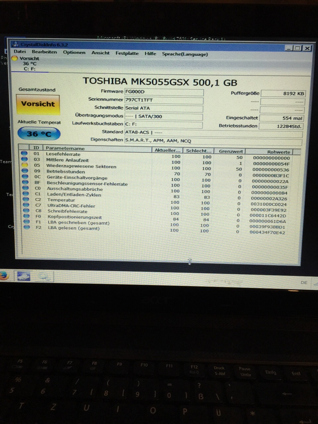The image size is (318, 424).
Task: Select the Ausschaltungsabbrüche row
Action: [x=155, y=189]
